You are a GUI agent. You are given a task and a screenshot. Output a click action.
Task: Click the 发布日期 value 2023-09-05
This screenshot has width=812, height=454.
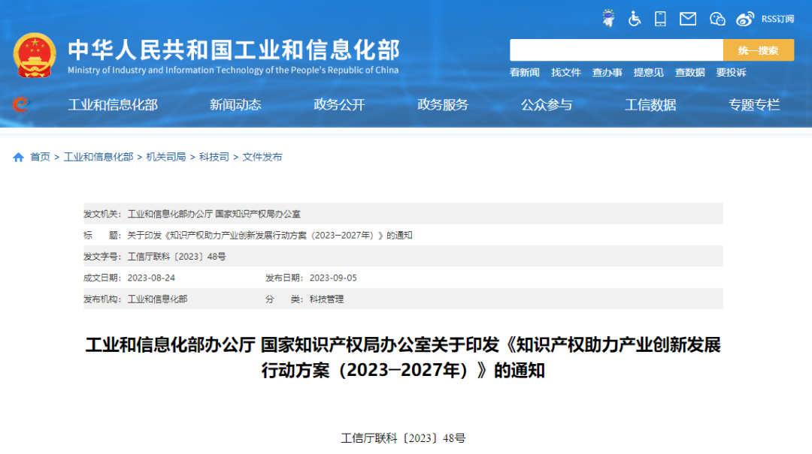click(333, 278)
